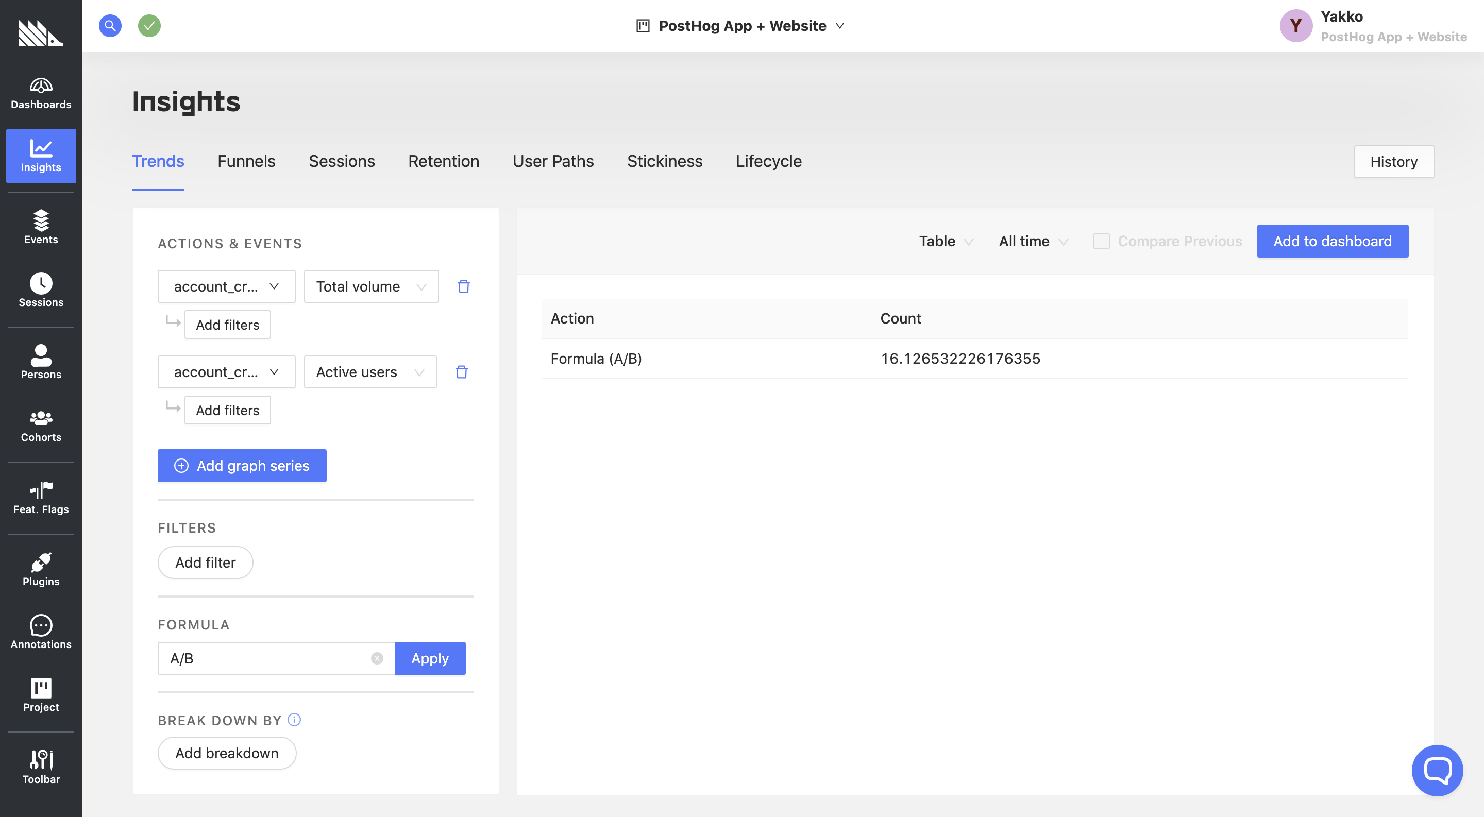Open the Plugins page

pos(41,570)
